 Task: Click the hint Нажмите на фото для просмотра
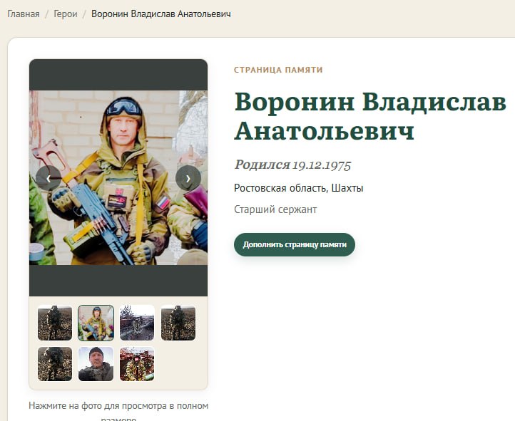[118, 411]
